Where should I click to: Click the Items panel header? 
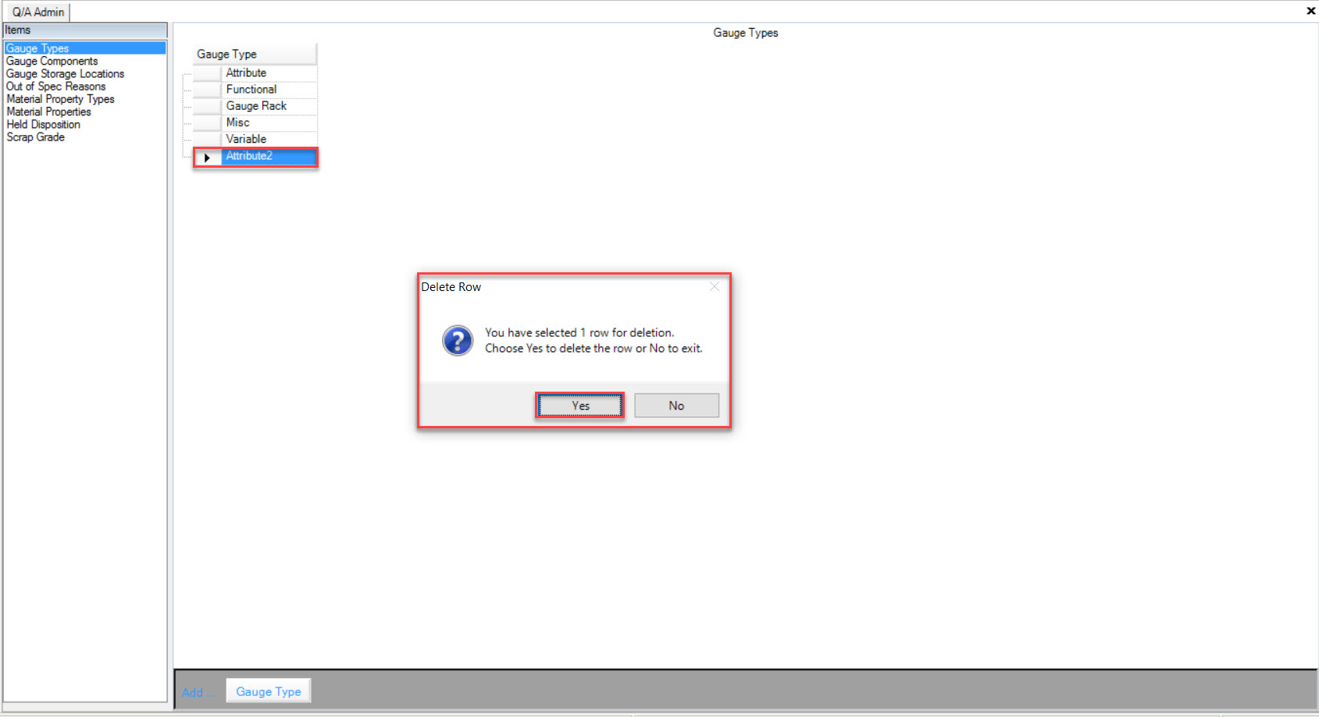[85, 30]
